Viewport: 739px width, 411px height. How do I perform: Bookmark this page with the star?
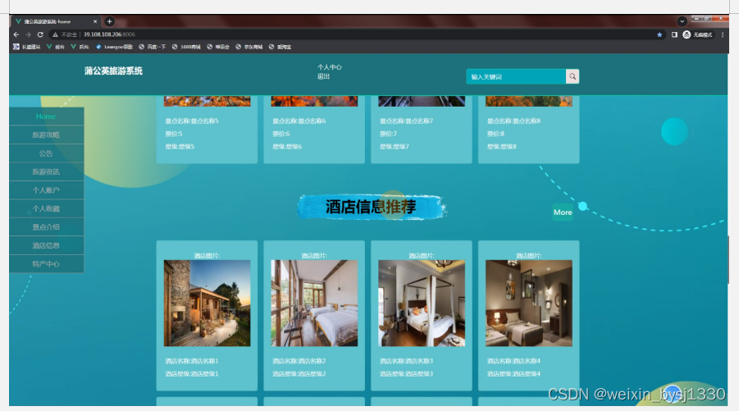(x=659, y=34)
